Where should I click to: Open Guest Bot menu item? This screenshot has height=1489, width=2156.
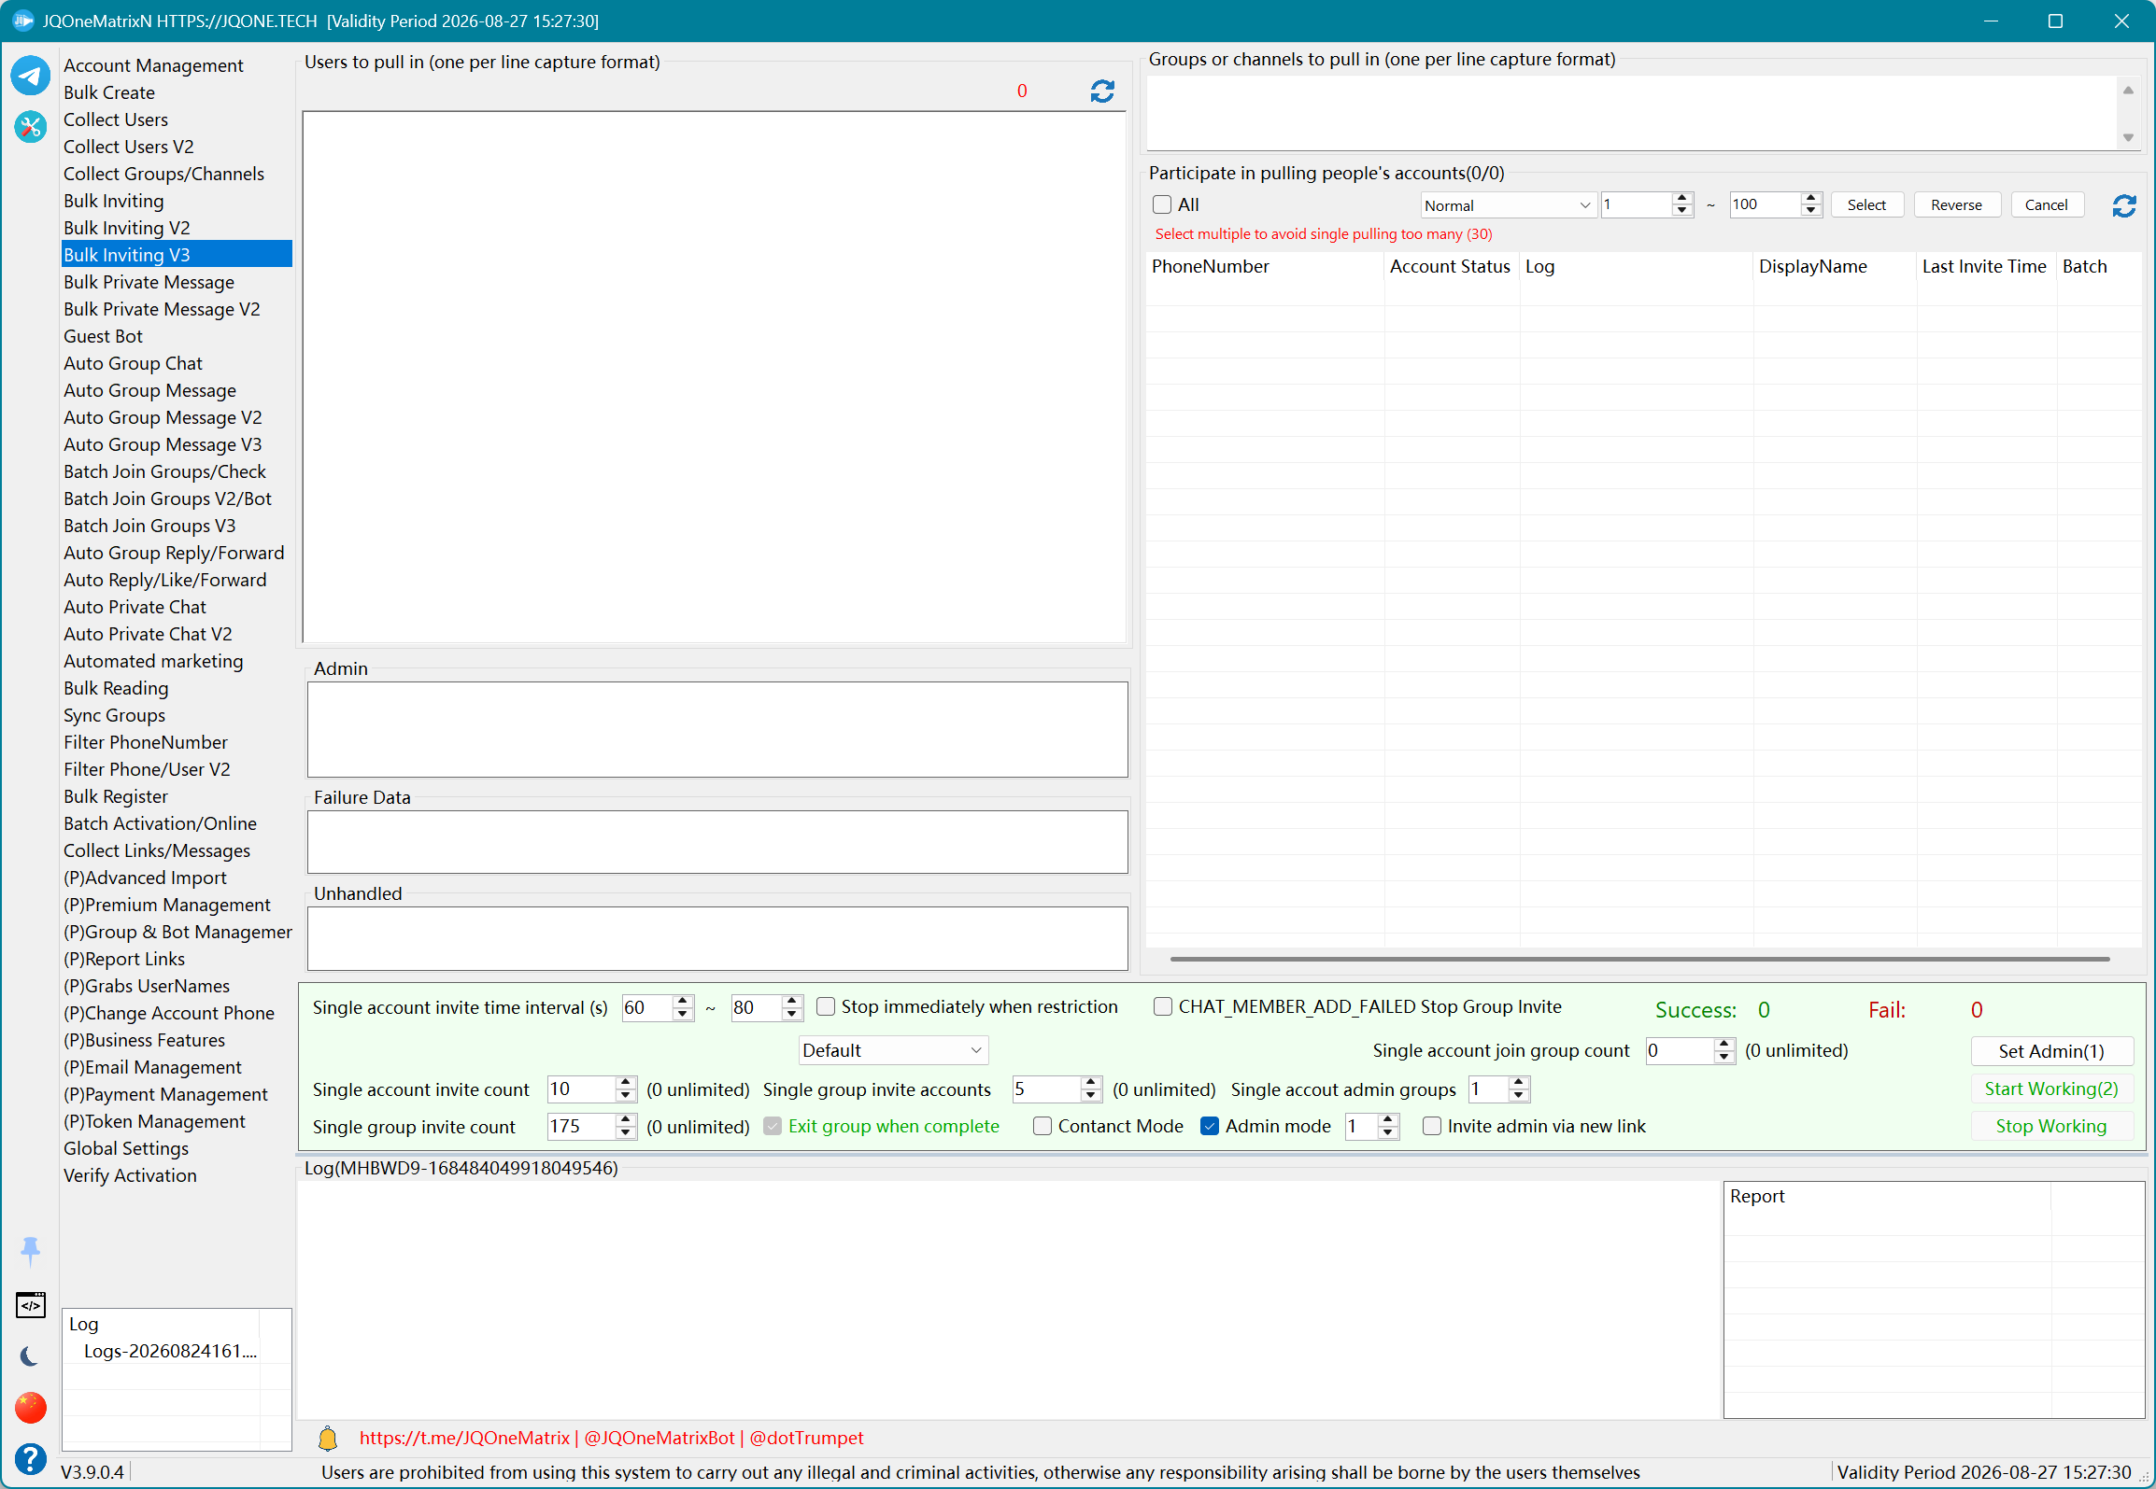tap(104, 336)
